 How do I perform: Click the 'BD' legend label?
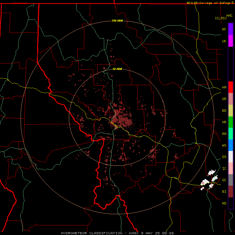224,111
